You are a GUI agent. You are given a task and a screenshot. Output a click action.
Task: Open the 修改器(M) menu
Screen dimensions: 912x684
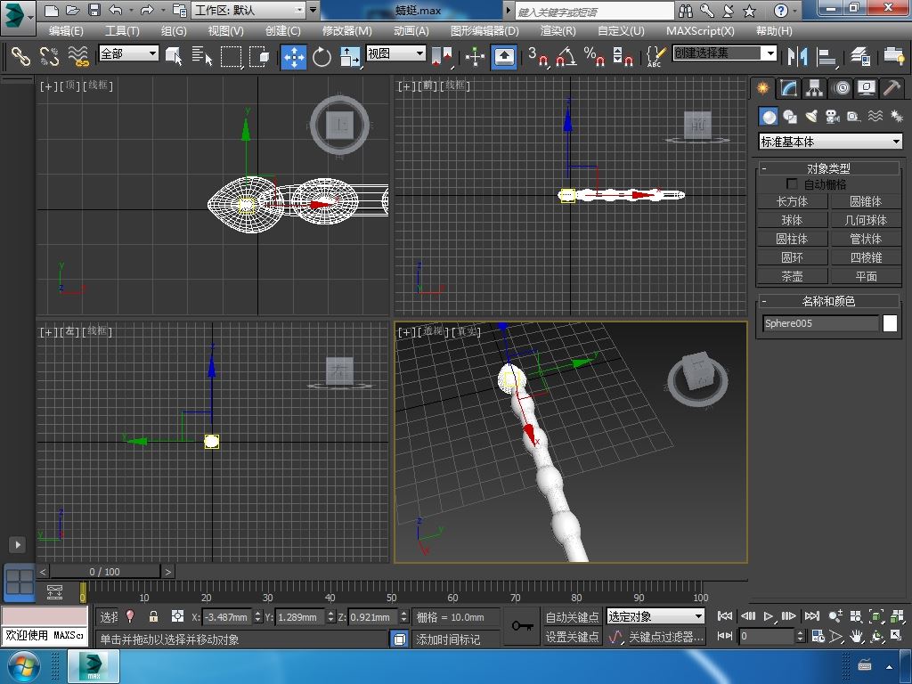pyautogui.click(x=346, y=30)
